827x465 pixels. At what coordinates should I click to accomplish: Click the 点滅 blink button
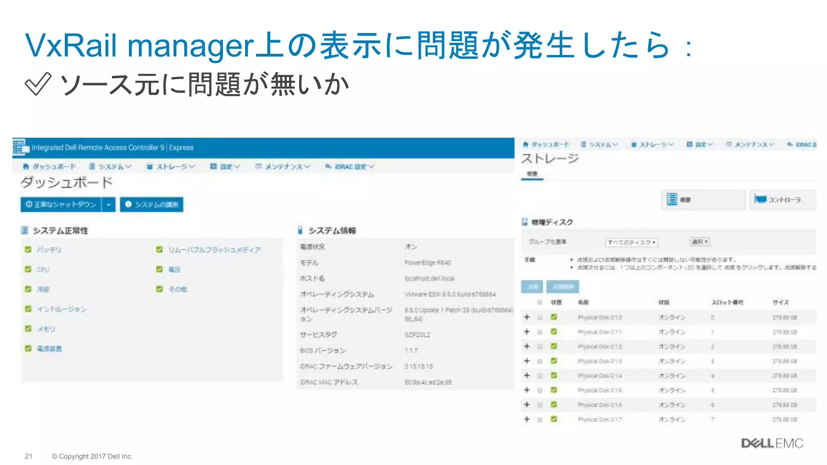coord(532,287)
